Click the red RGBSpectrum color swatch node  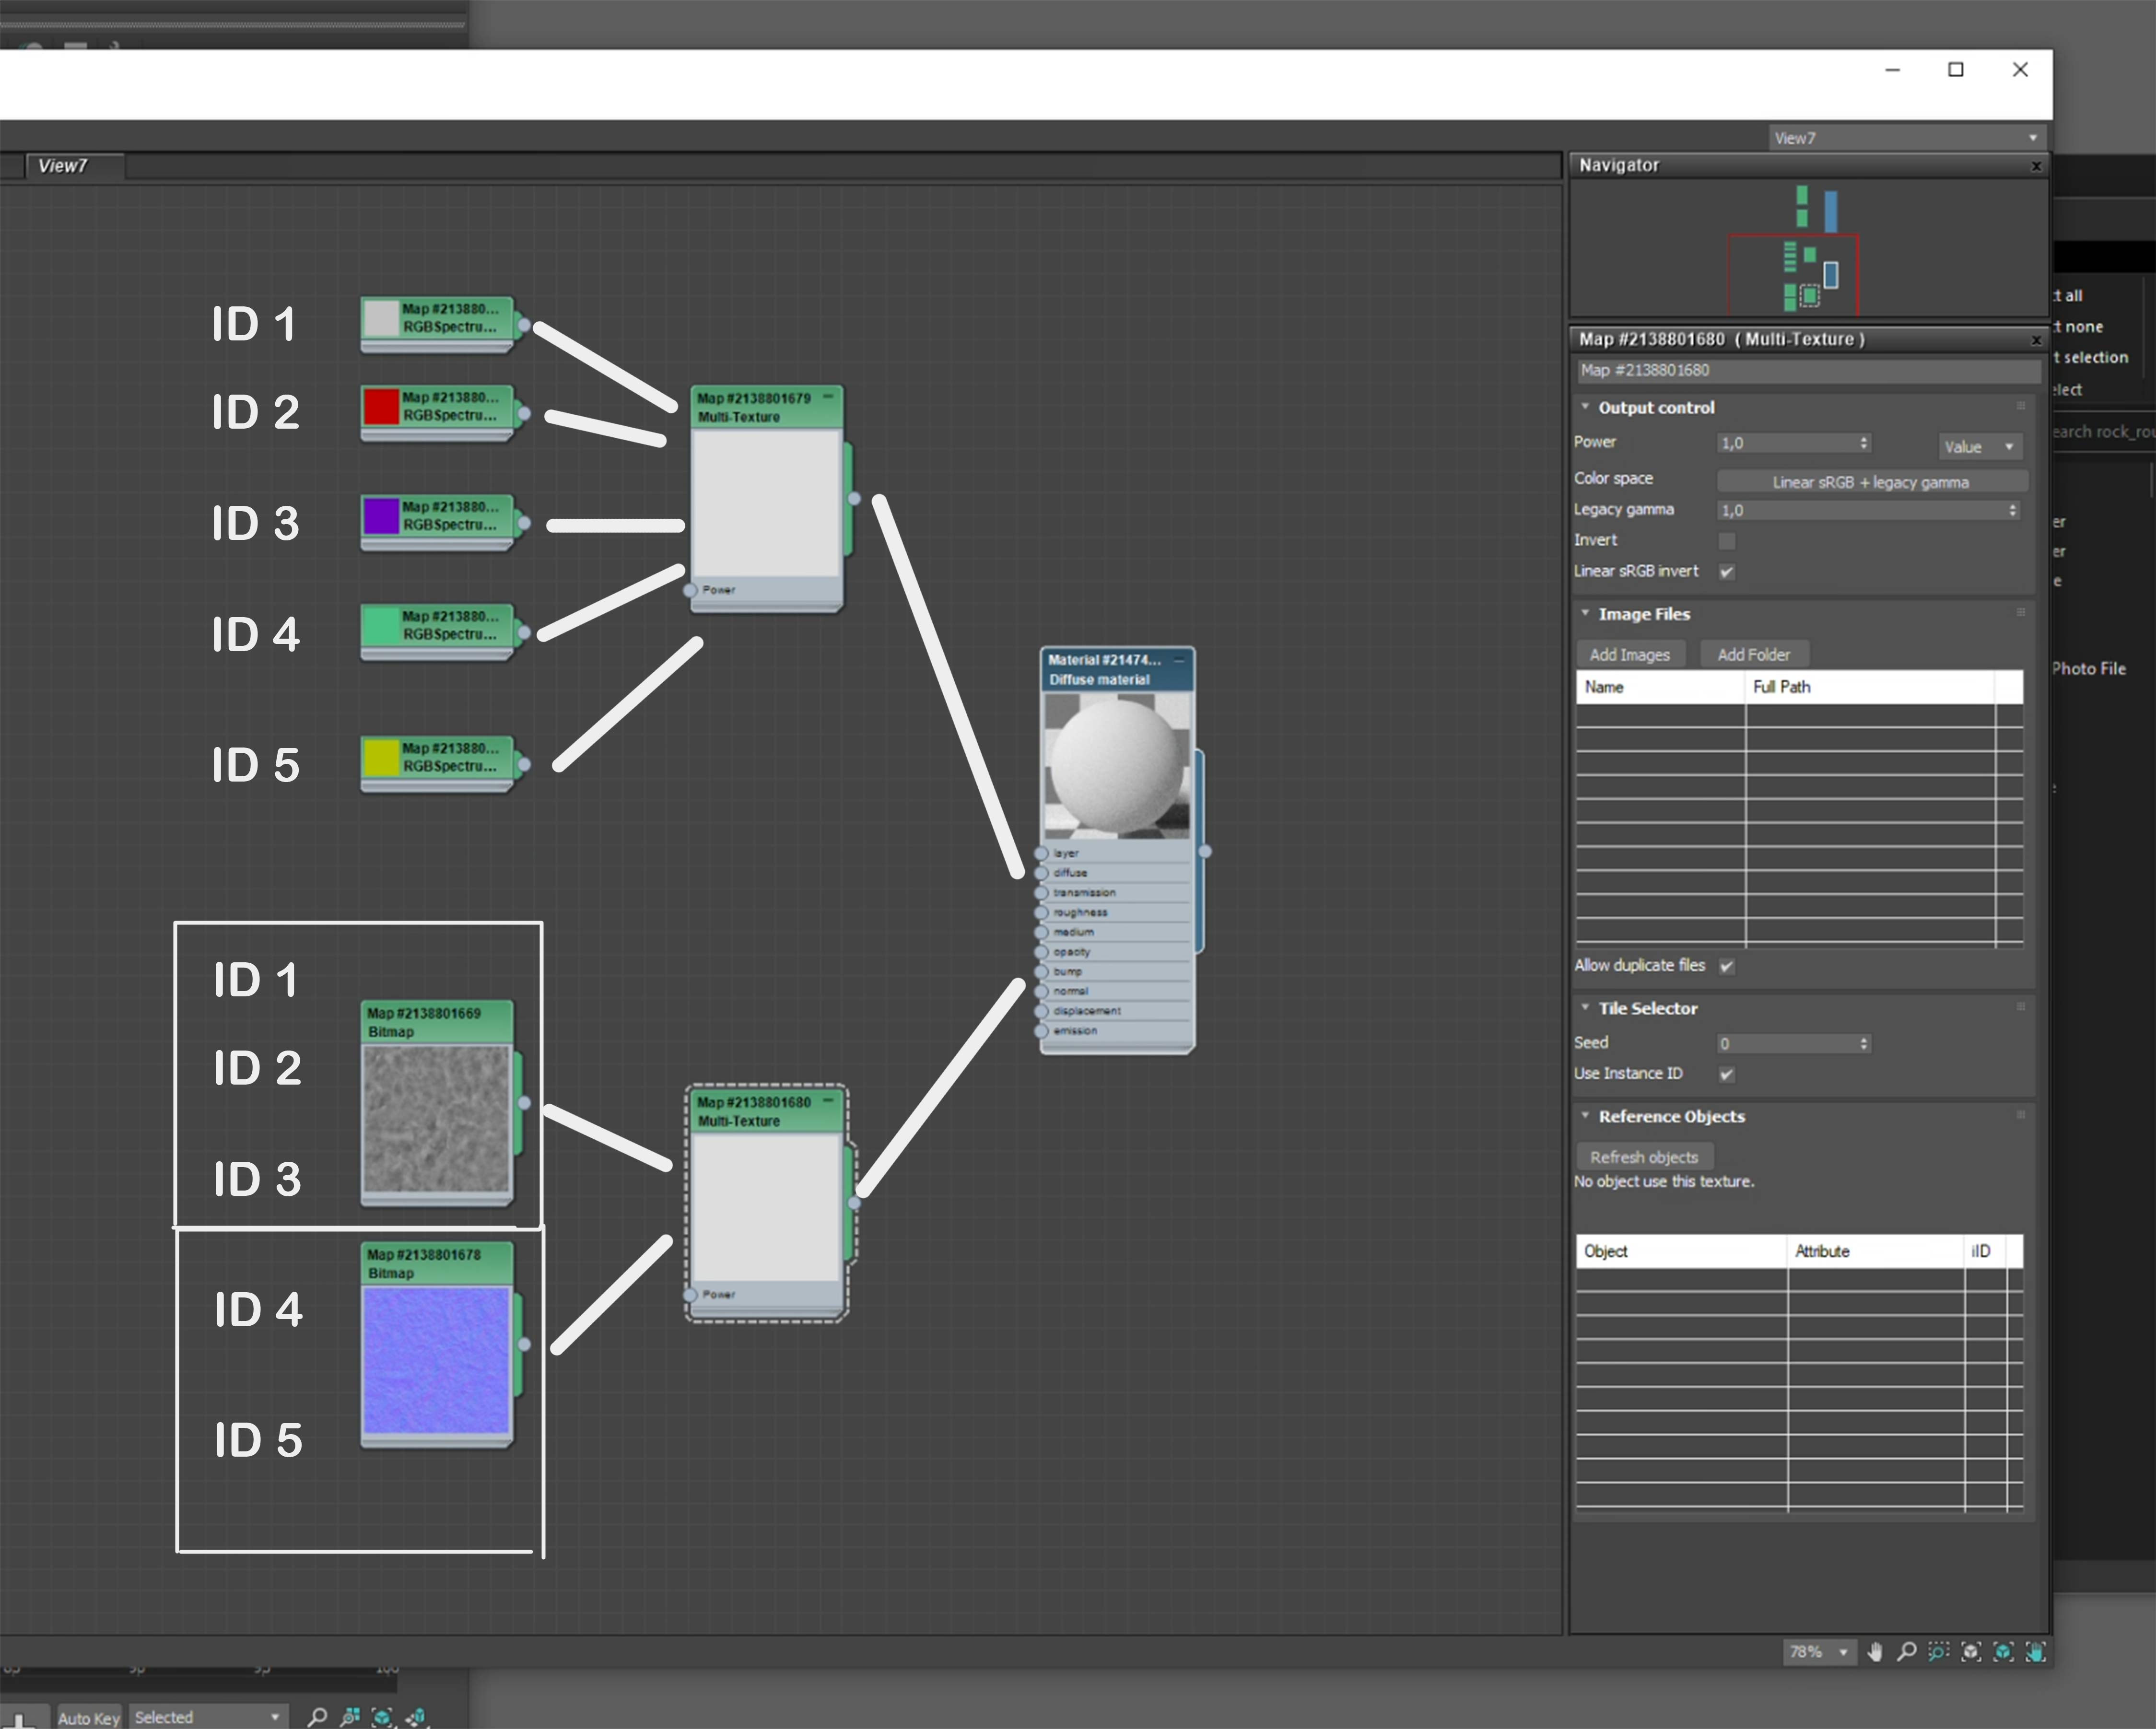pos(381,407)
